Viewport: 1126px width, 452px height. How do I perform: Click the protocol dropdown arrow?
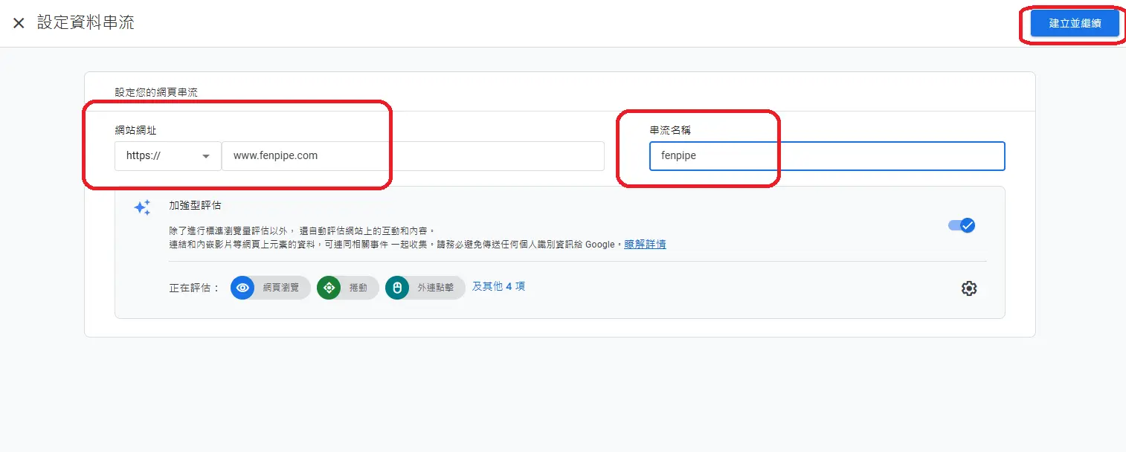click(207, 156)
